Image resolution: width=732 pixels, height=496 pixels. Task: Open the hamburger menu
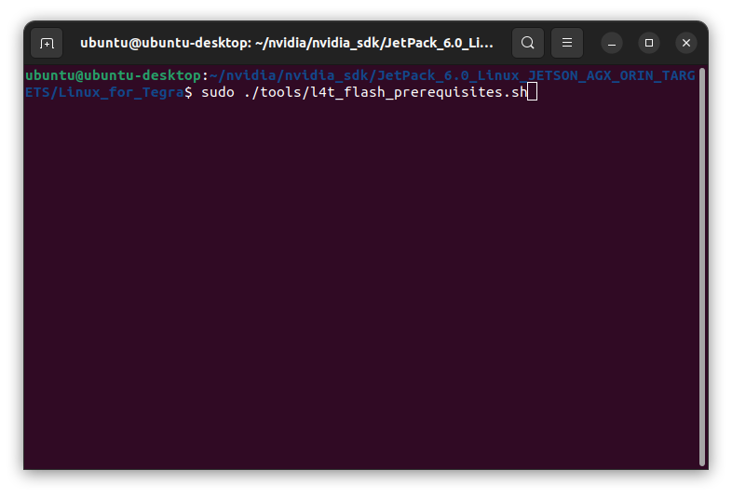pos(567,43)
